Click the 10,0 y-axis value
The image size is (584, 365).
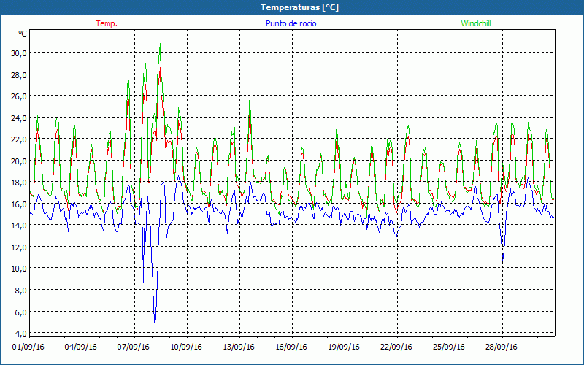pyautogui.click(x=19, y=269)
